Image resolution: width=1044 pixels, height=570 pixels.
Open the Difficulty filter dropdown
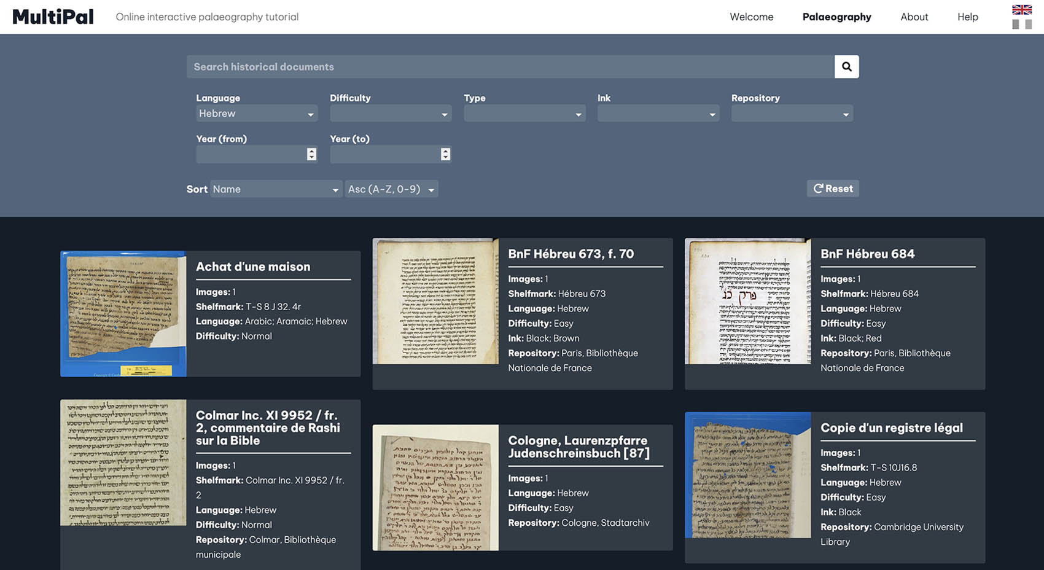click(x=391, y=113)
